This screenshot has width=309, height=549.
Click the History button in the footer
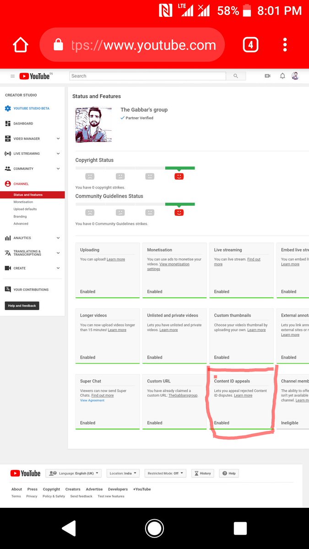(202, 474)
